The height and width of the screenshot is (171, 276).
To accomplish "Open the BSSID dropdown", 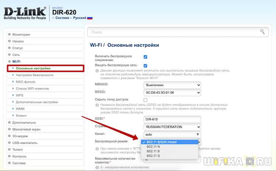I will (x=172, y=93).
